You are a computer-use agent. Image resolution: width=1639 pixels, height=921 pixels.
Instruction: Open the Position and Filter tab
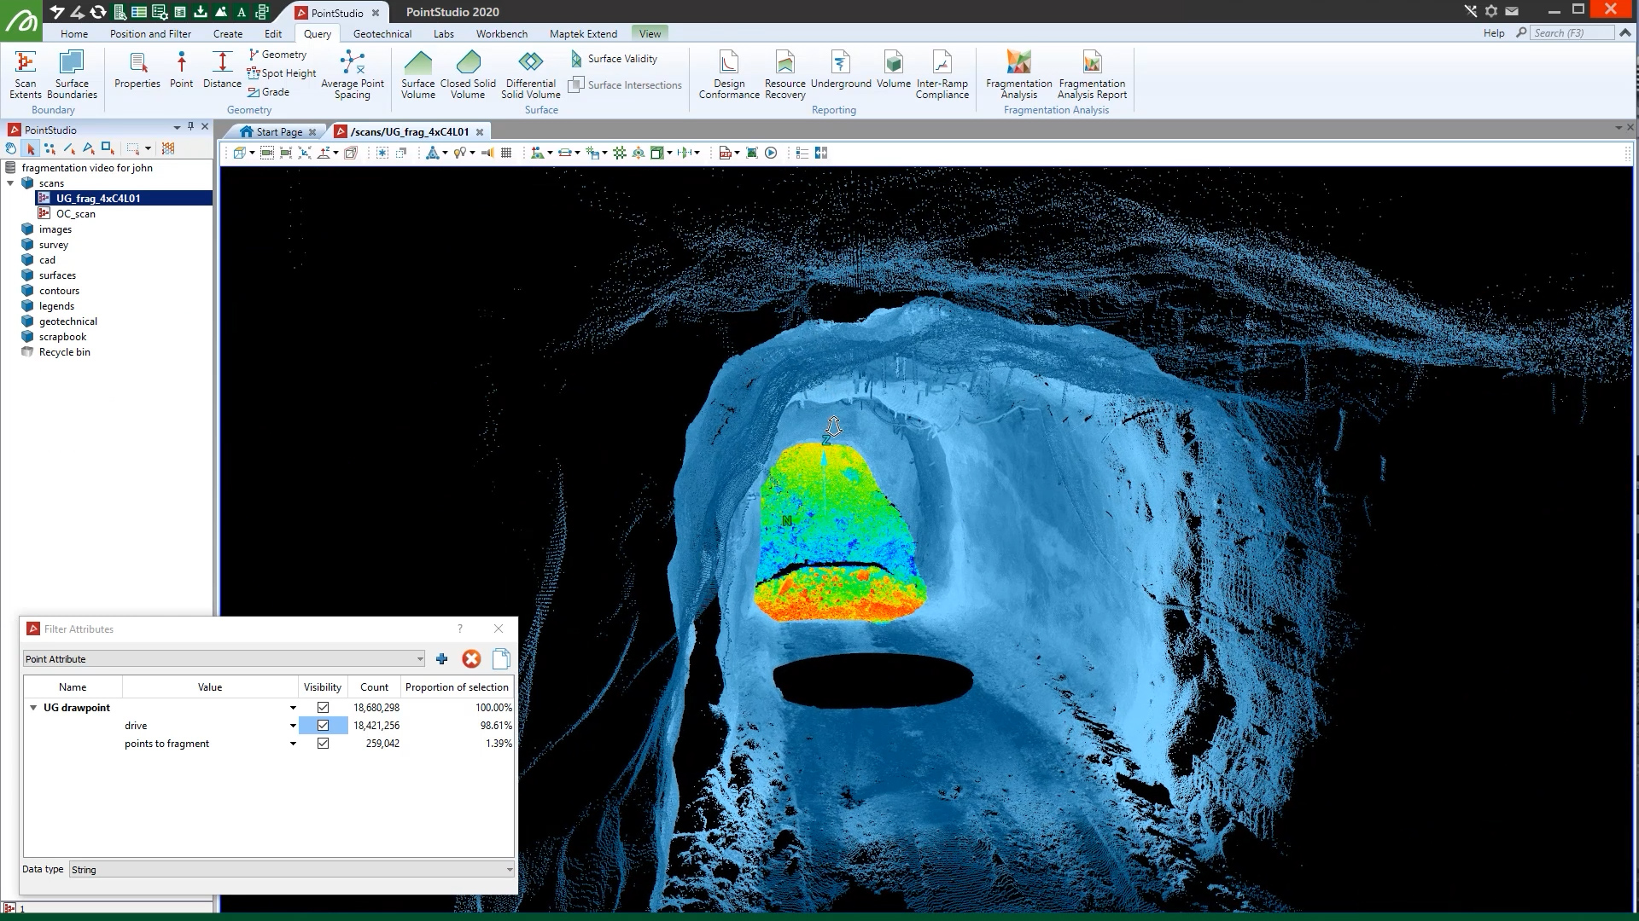pos(150,33)
